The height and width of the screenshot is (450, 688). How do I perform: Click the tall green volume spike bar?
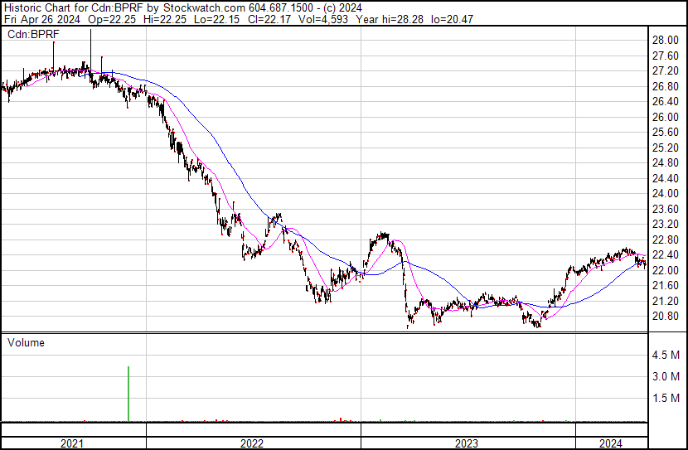129,394
